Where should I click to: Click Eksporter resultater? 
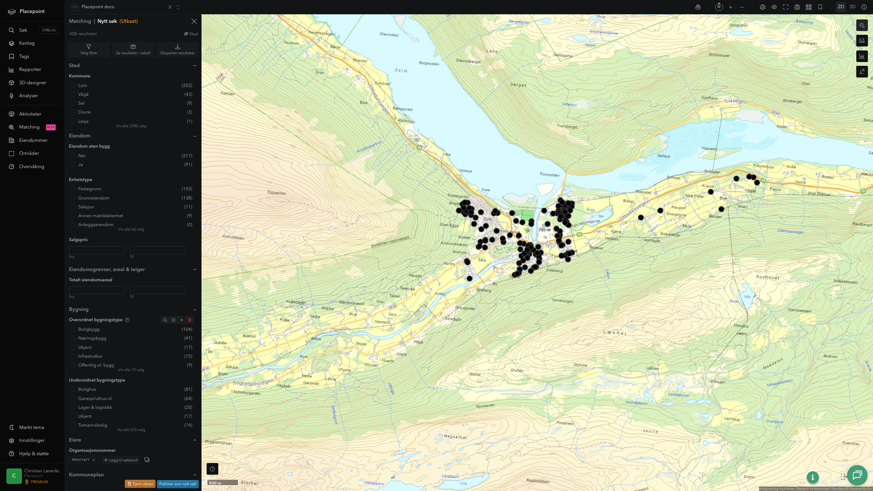tap(178, 49)
